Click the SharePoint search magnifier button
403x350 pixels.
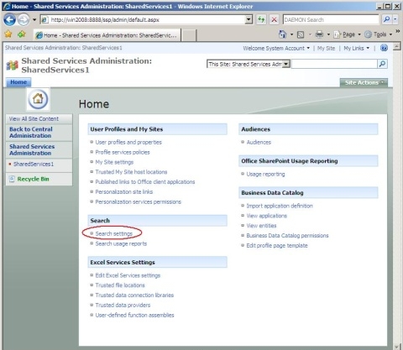(382, 64)
